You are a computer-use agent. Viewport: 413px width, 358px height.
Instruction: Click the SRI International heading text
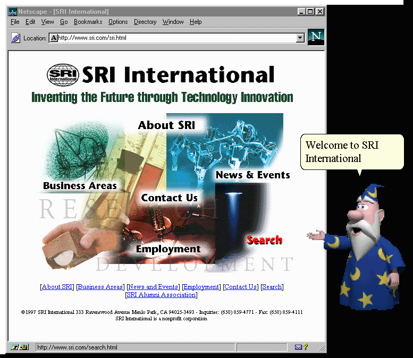coord(178,75)
